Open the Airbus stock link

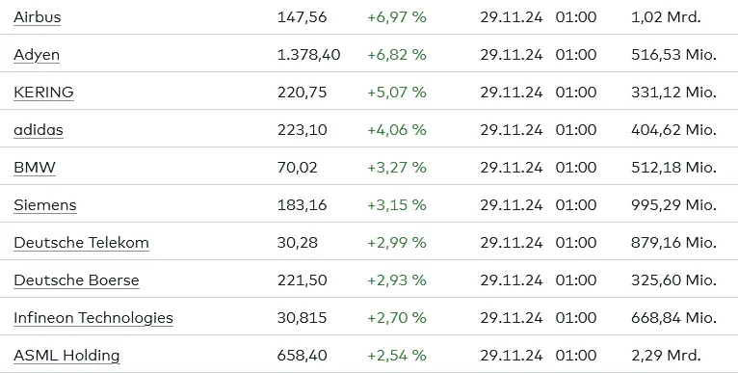point(38,17)
